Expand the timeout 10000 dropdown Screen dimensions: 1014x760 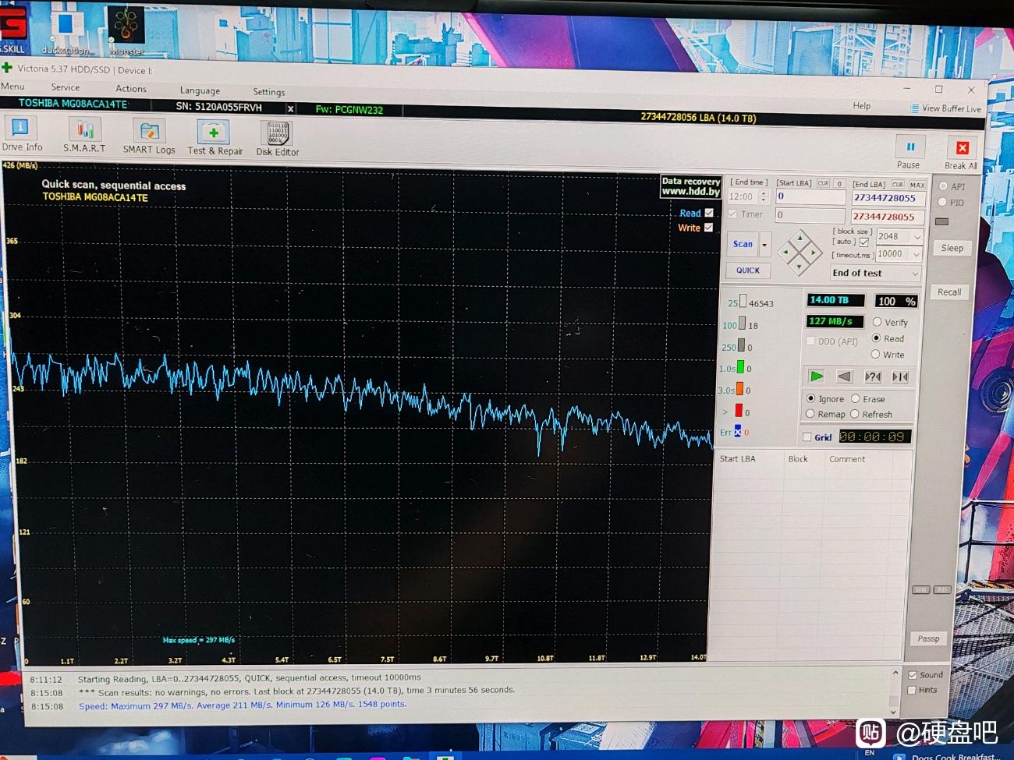pyautogui.click(x=916, y=254)
